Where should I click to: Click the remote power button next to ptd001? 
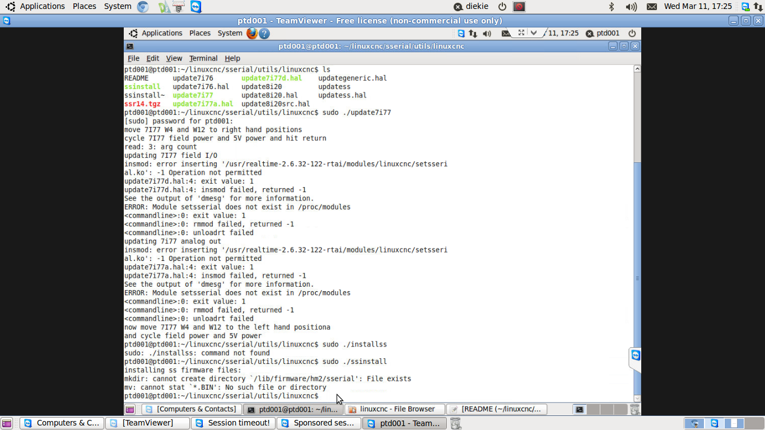pos(632,34)
